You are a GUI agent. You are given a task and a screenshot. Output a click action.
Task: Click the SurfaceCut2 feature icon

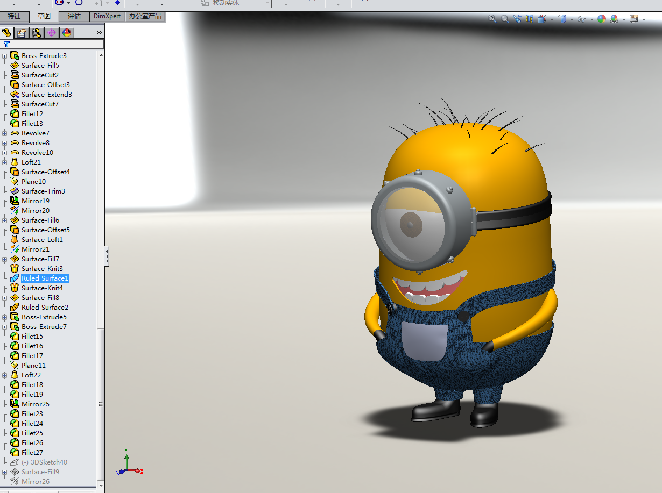pos(15,75)
